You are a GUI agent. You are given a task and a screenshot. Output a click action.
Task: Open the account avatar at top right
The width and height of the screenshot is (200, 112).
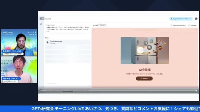(x=196, y=19)
